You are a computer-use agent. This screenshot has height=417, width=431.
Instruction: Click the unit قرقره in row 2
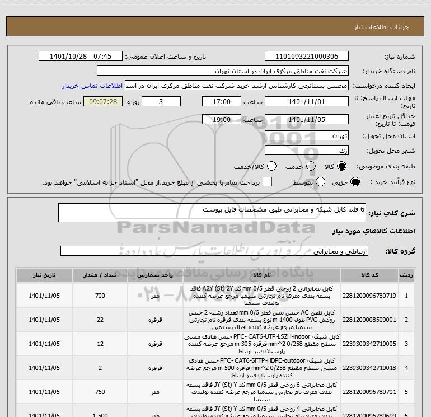[x=155, y=320]
